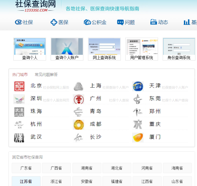Select the 浙江省 province button
197x186 pixels.
pos(57,181)
